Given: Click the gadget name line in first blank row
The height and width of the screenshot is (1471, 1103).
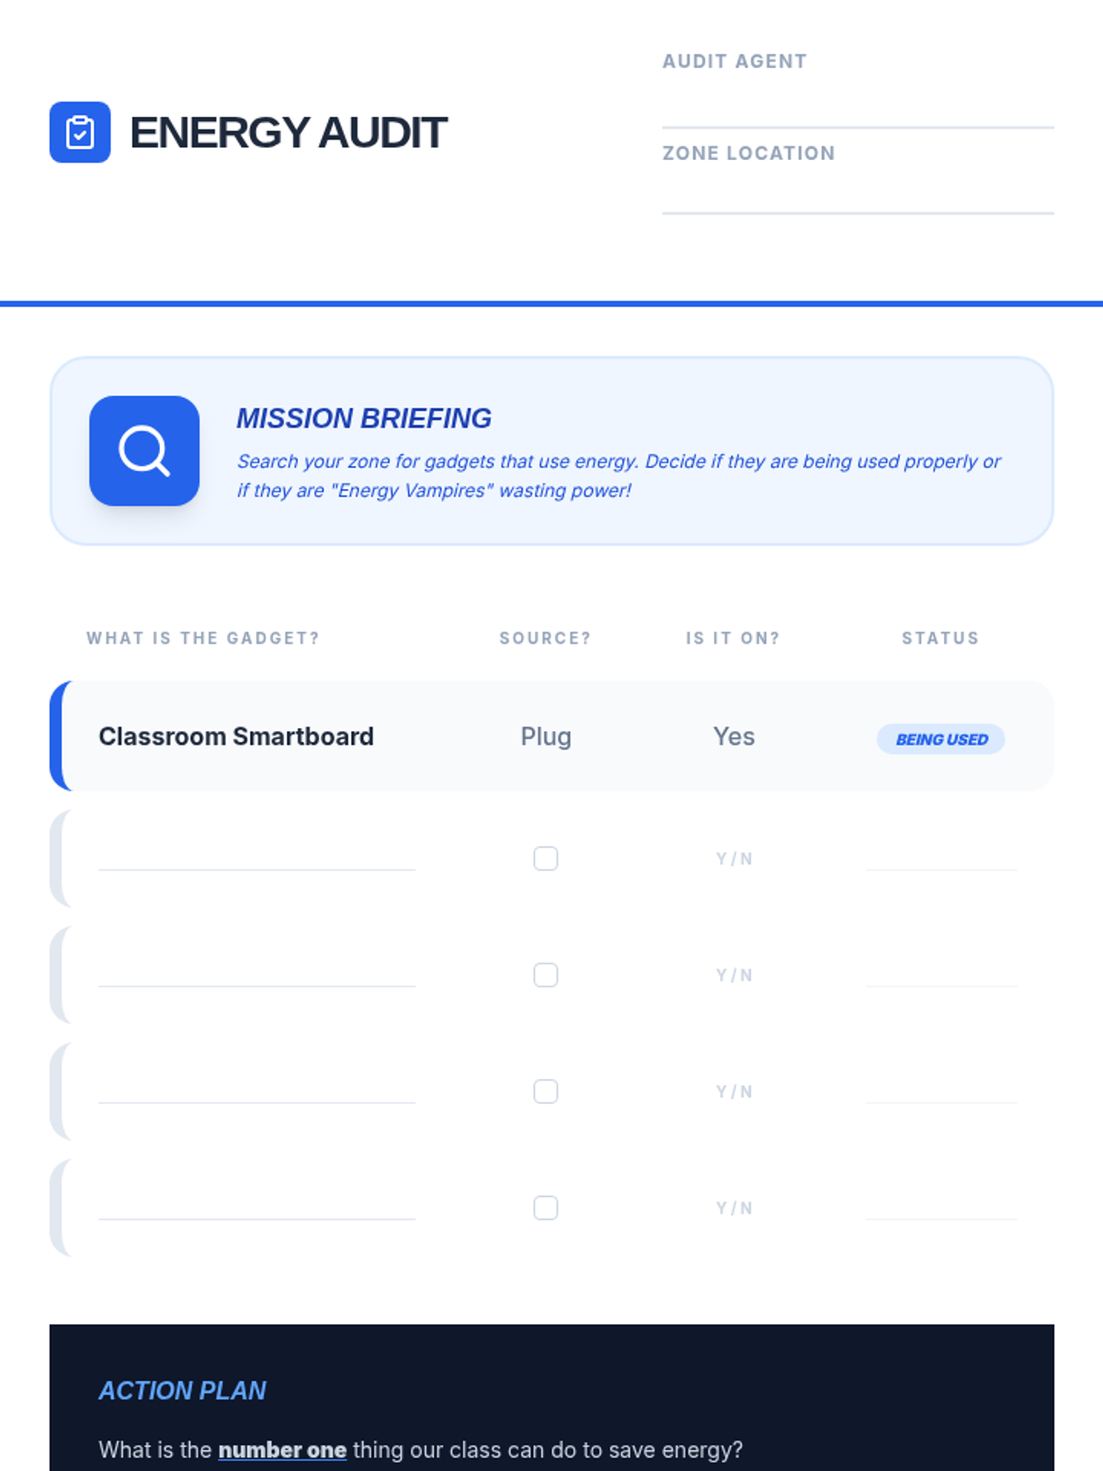Looking at the screenshot, I should point(256,855).
